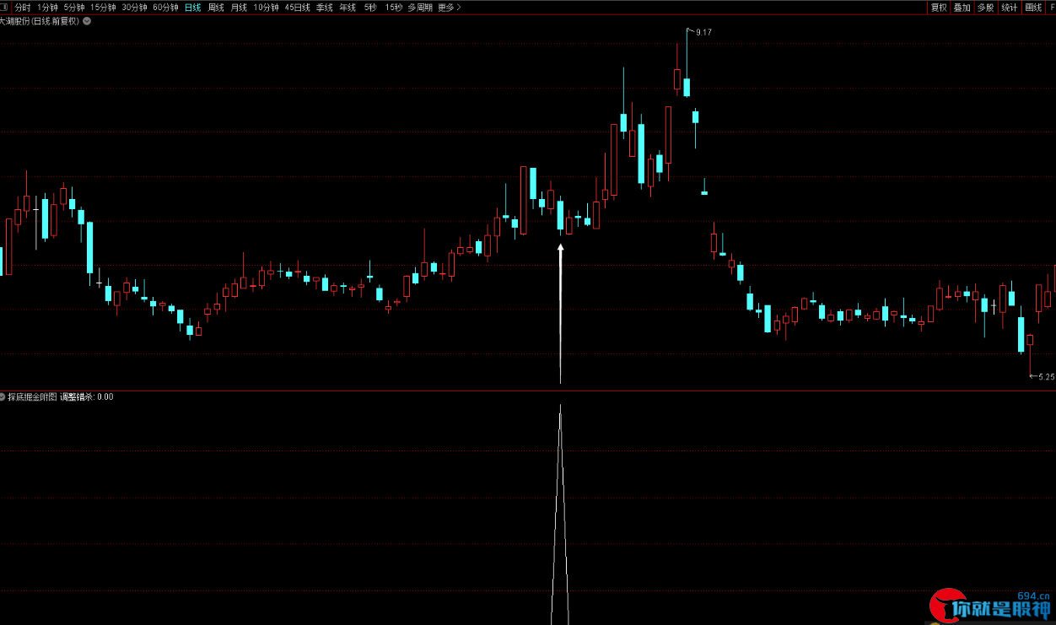This screenshot has width=1056, height=625.
Task: Switch to the 15分钟 timeframe
Action: point(103,8)
